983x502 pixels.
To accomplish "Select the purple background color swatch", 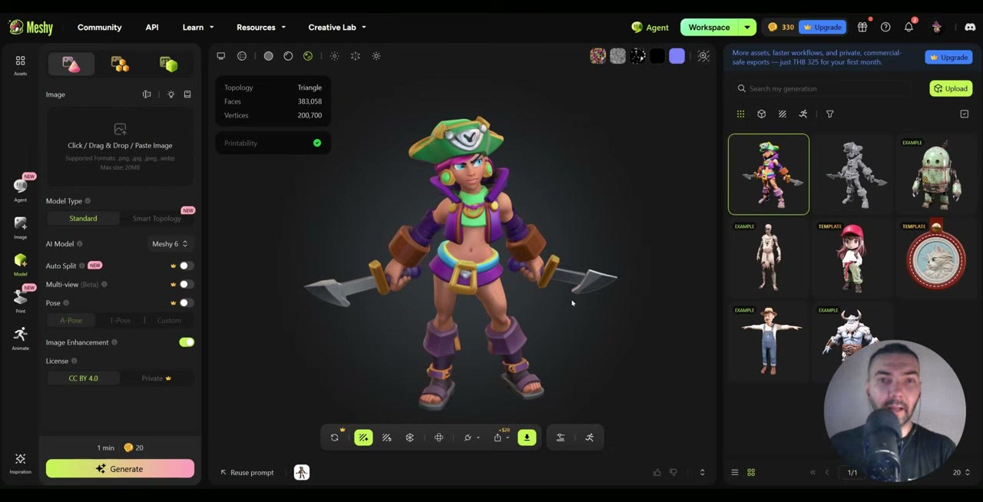I will [677, 56].
